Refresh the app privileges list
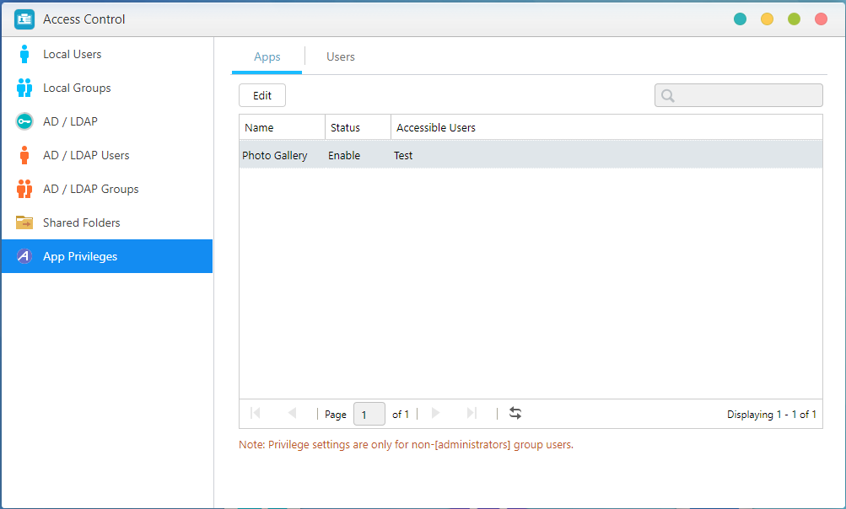The image size is (846, 509). (515, 413)
